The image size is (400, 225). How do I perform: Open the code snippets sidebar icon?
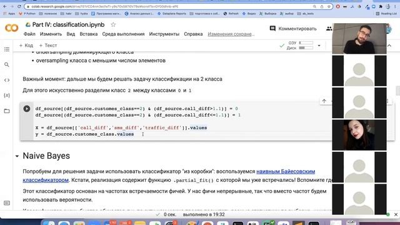(x=7, y=80)
